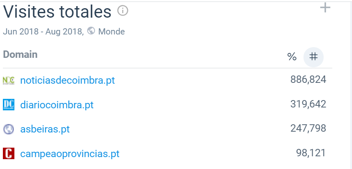Open the asbeiras.pt domain link
Screen dimensions: 352x169
pyautogui.click(x=45, y=129)
